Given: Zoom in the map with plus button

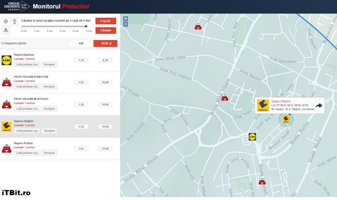Looking at the screenshot, I should click(x=126, y=18).
